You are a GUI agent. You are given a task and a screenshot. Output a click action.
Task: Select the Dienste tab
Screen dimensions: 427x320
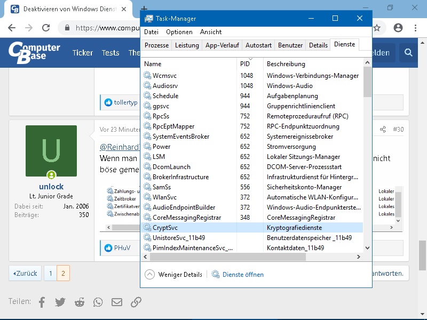344,44
